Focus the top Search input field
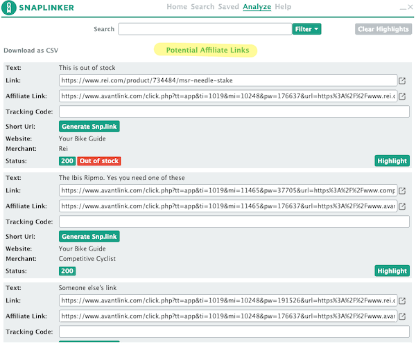Image resolution: width=416 pixels, height=344 pixels. (205, 29)
